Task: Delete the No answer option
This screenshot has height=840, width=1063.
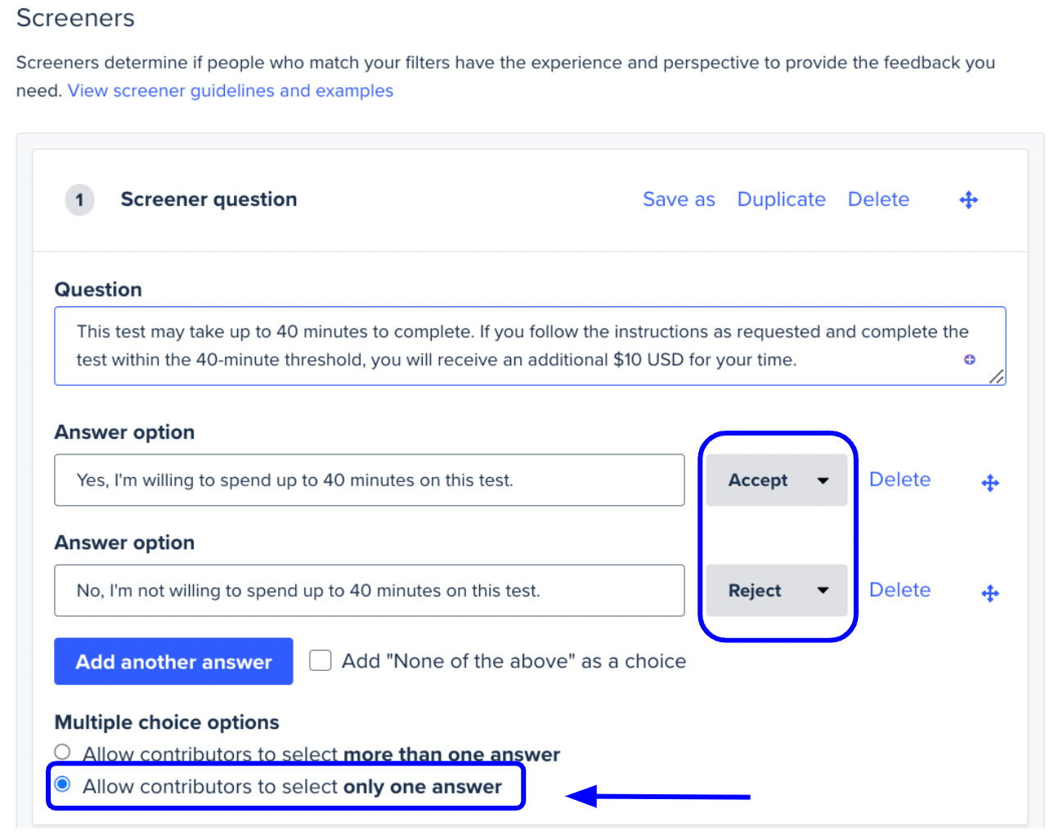Action: tap(899, 590)
